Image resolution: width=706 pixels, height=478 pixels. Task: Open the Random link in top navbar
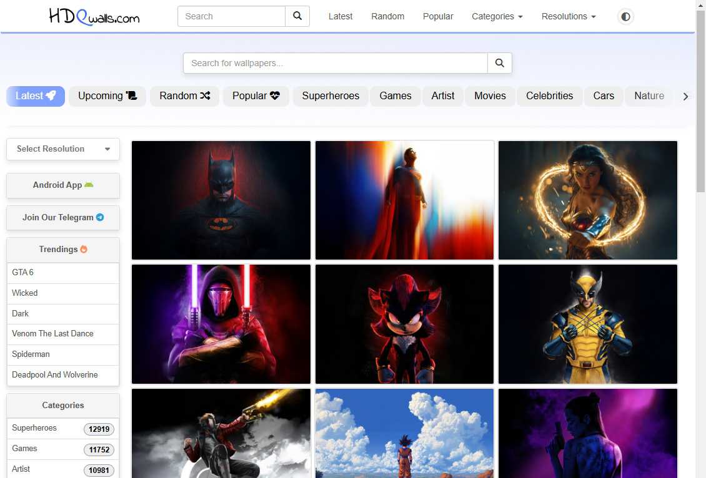pos(387,16)
